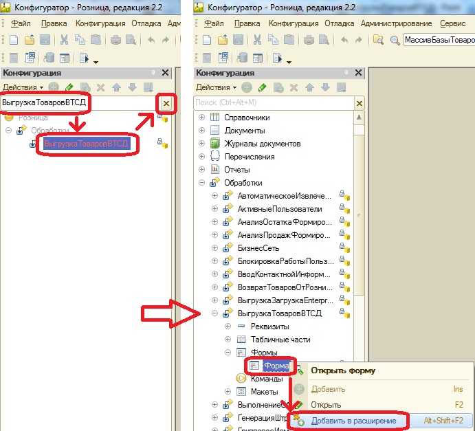Click Cut scissors icon in left Configurator window
Image resolution: width=475 pixels, height=431 pixels.
(x=64, y=40)
